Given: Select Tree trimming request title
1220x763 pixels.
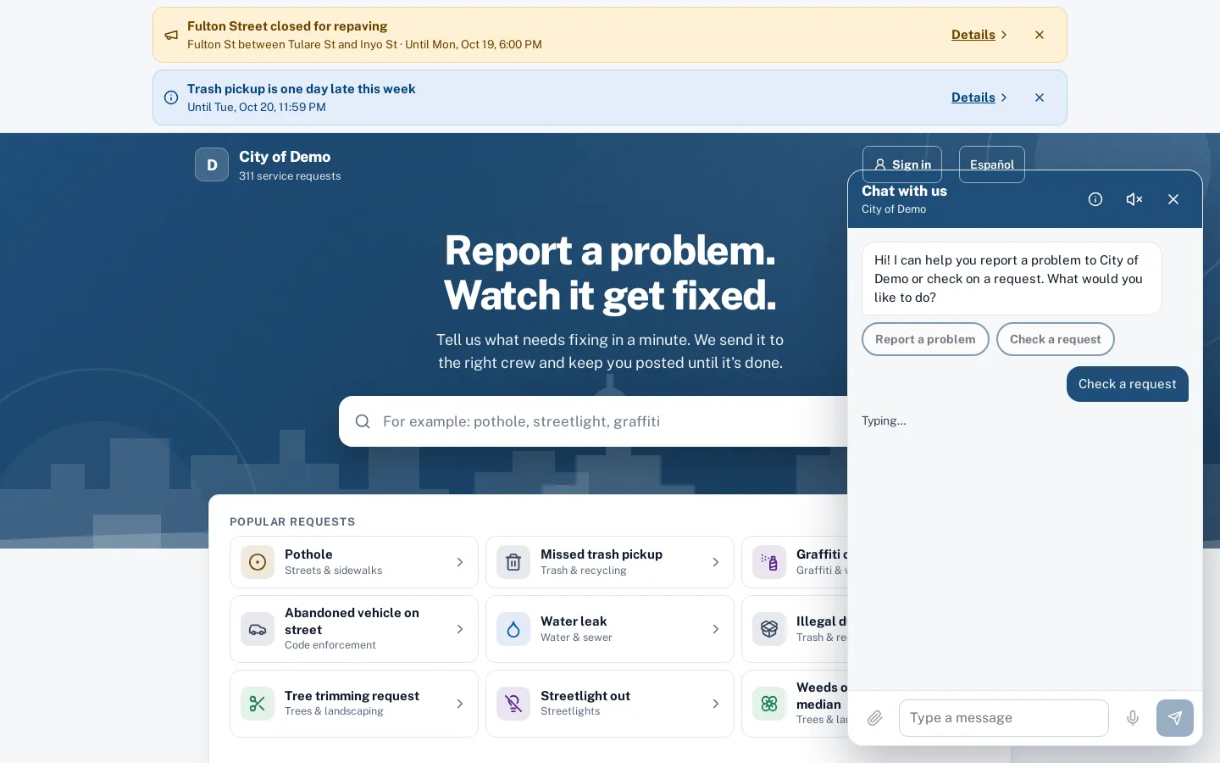Looking at the screenshot, I should tap(352, 696).
